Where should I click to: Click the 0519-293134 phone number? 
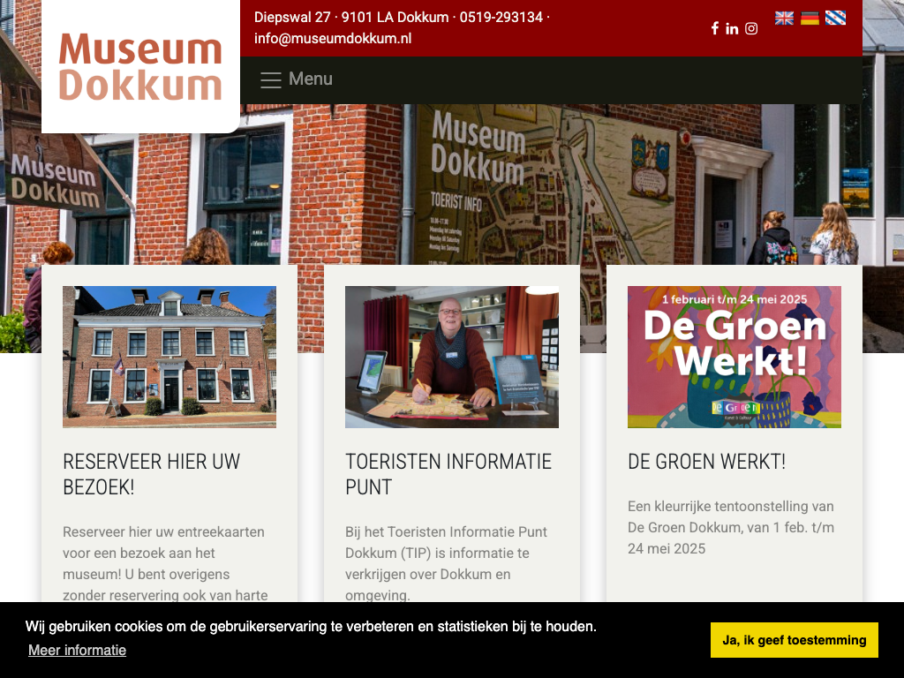tap(501, 18)
